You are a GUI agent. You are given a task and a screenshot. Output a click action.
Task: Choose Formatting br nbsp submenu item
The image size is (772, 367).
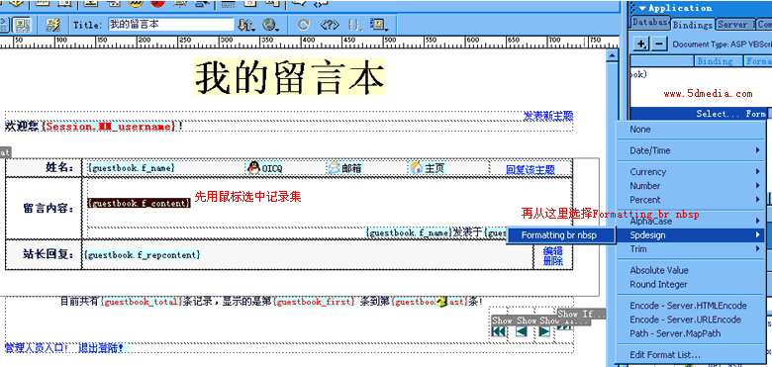tap(561, 235)
